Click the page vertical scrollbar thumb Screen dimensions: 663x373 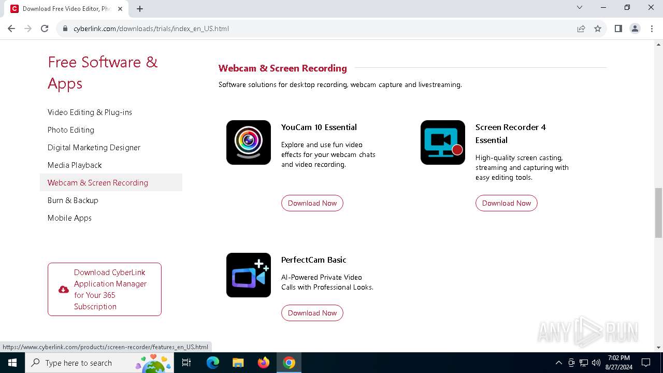tap(658, 213)
